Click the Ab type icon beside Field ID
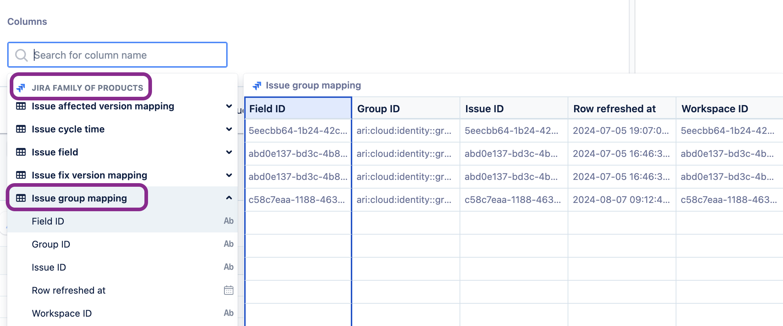 [229, 221]
